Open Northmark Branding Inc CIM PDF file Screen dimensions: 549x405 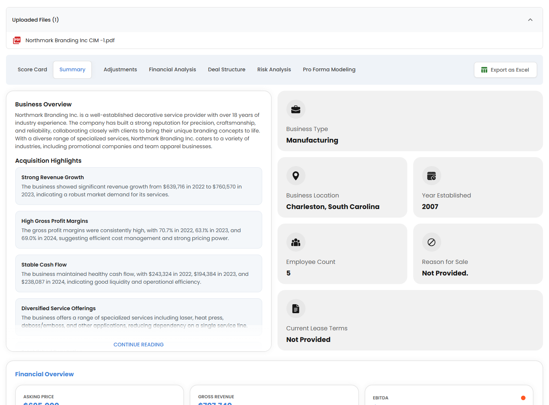tap(70, 40)
